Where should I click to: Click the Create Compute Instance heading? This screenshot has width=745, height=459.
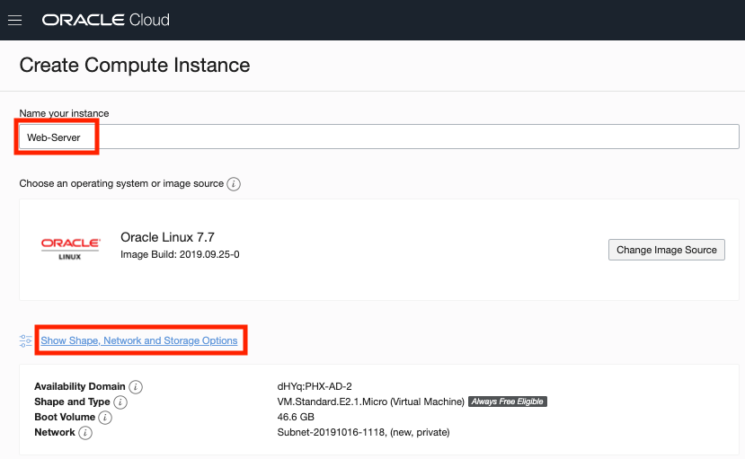click(x=135, y=65)
